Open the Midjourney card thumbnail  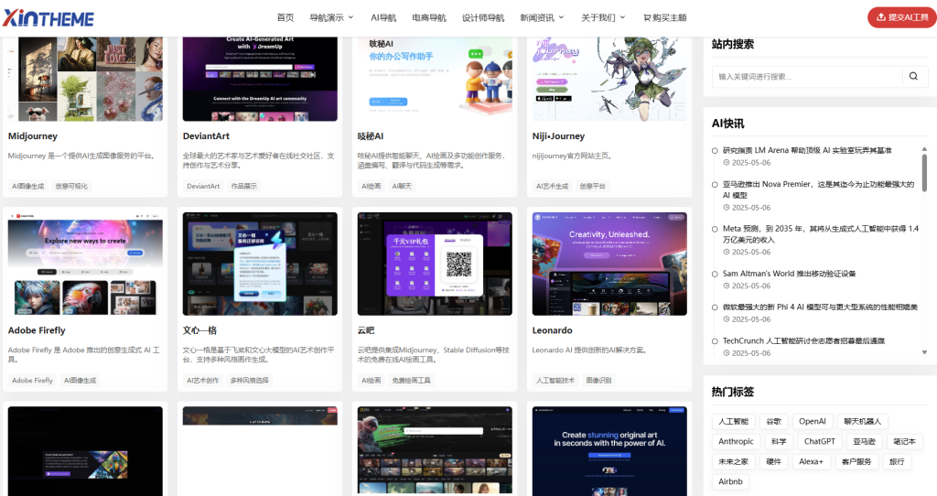tap(85, 79)
